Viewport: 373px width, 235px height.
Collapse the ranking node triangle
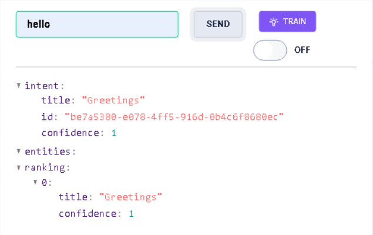click(x=19, y=167)
